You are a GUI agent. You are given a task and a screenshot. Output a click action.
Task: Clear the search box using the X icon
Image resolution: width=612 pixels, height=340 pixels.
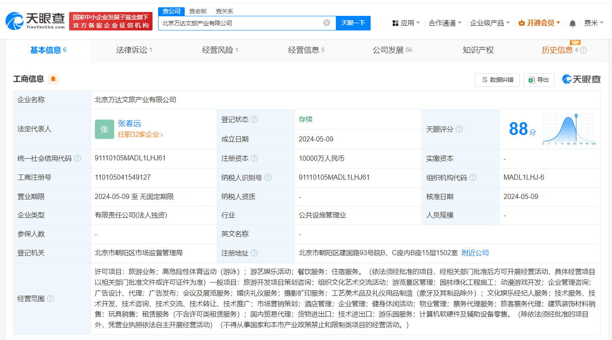coord(326,23)
